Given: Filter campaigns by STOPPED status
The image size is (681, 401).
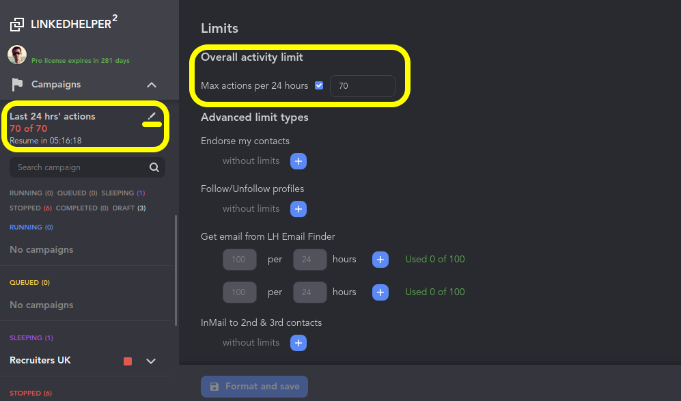Looking at the screenshot, I should click(30, 208).
